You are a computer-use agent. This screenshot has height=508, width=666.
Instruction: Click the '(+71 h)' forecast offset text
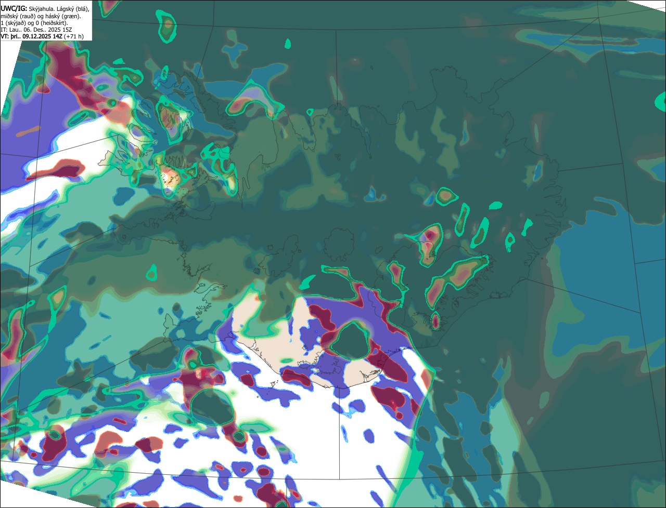coord(73,36)
